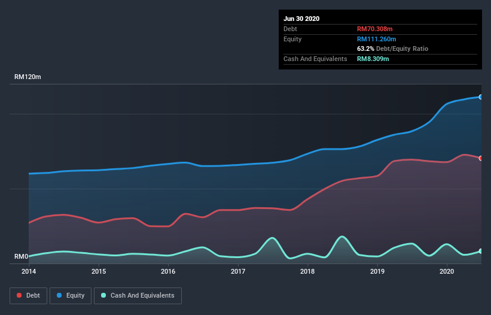Click the 2015 x-axis label
The image size is (491, 315).
tap(99, 271)
